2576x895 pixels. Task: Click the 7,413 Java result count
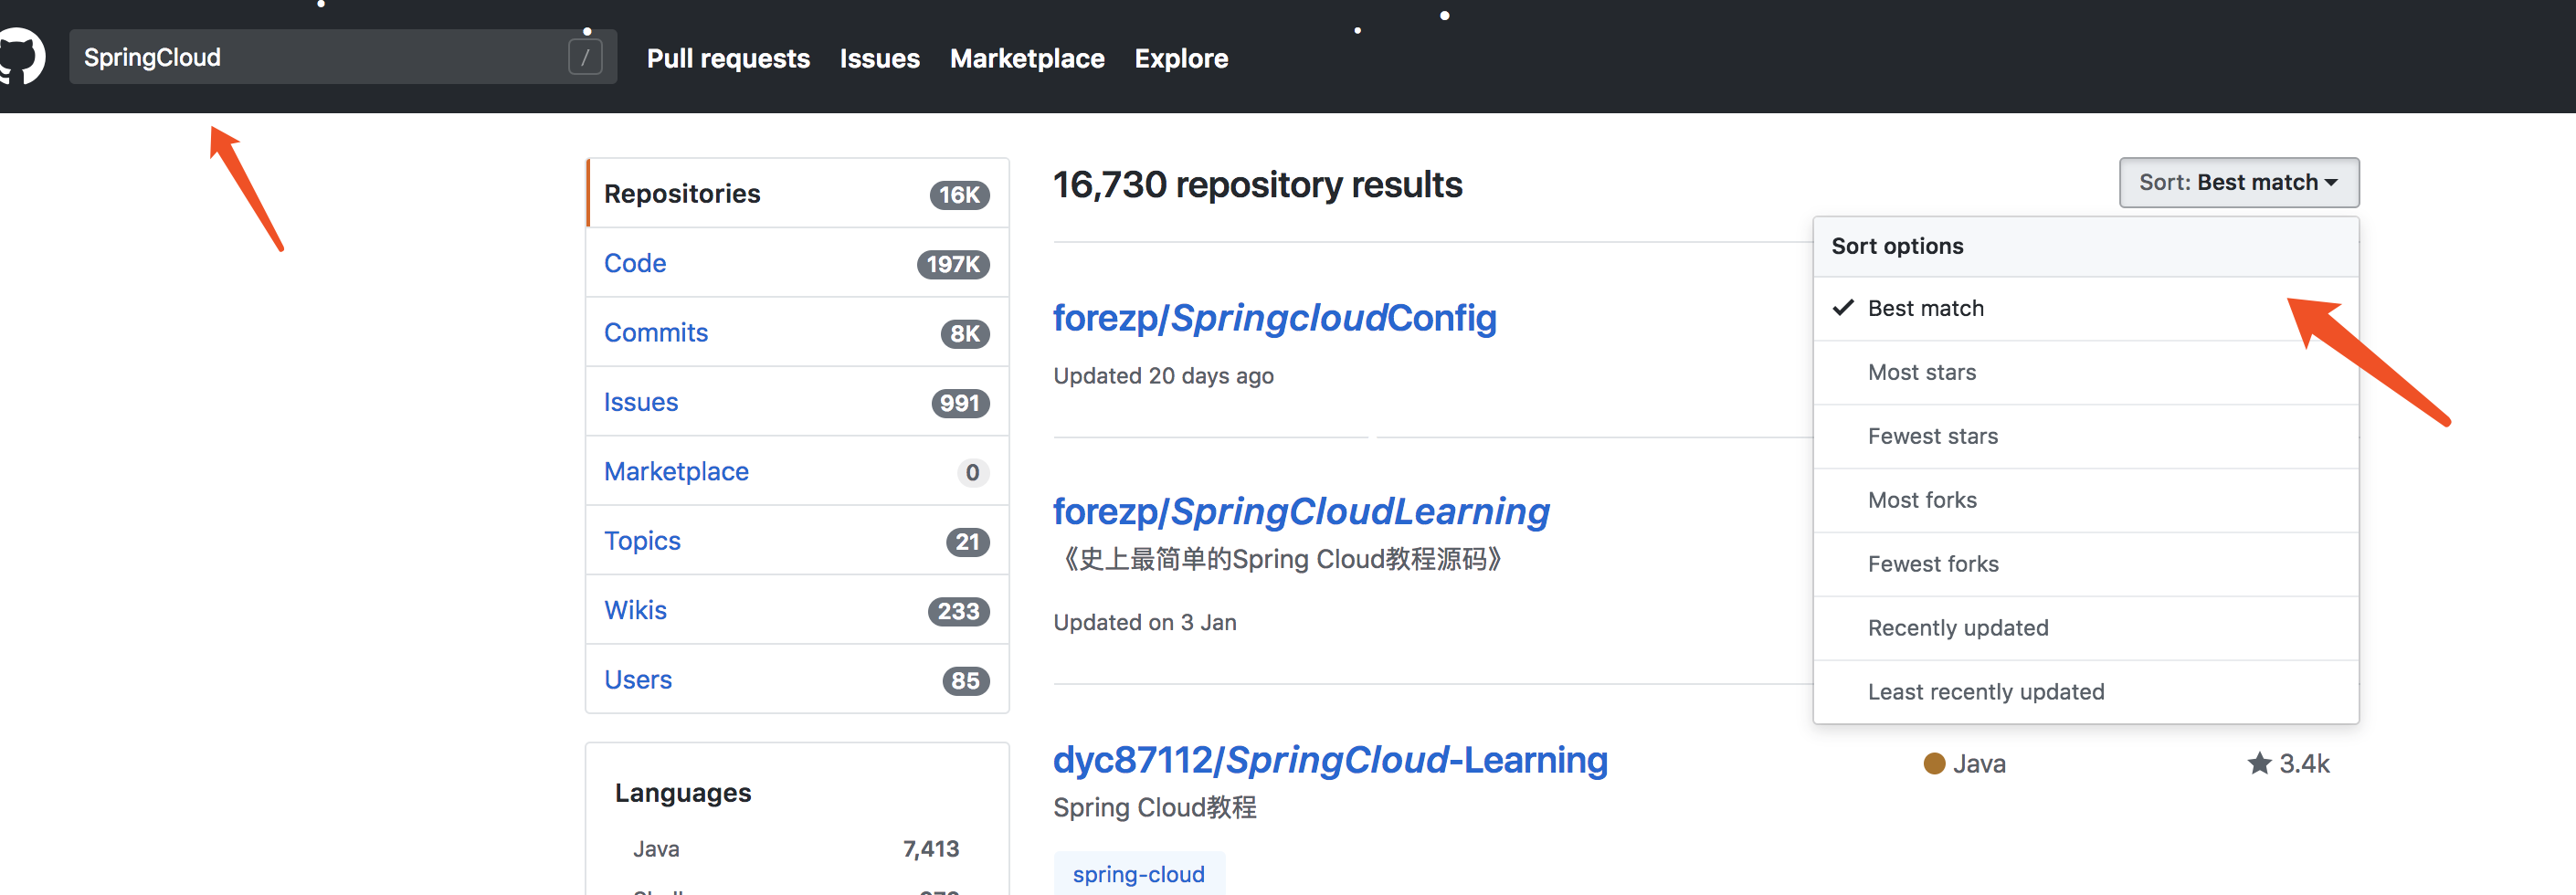coord(930,849)
